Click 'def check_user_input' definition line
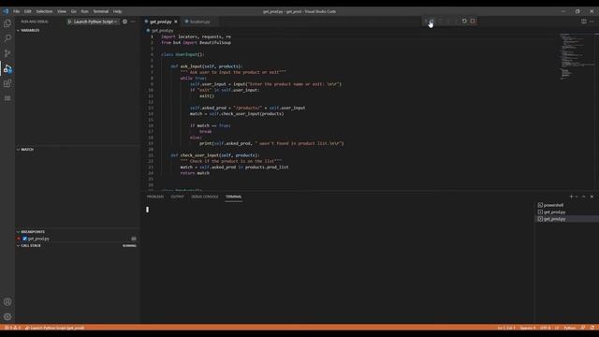The height and width of the screenshot is (337, 599). coord(215,155)
